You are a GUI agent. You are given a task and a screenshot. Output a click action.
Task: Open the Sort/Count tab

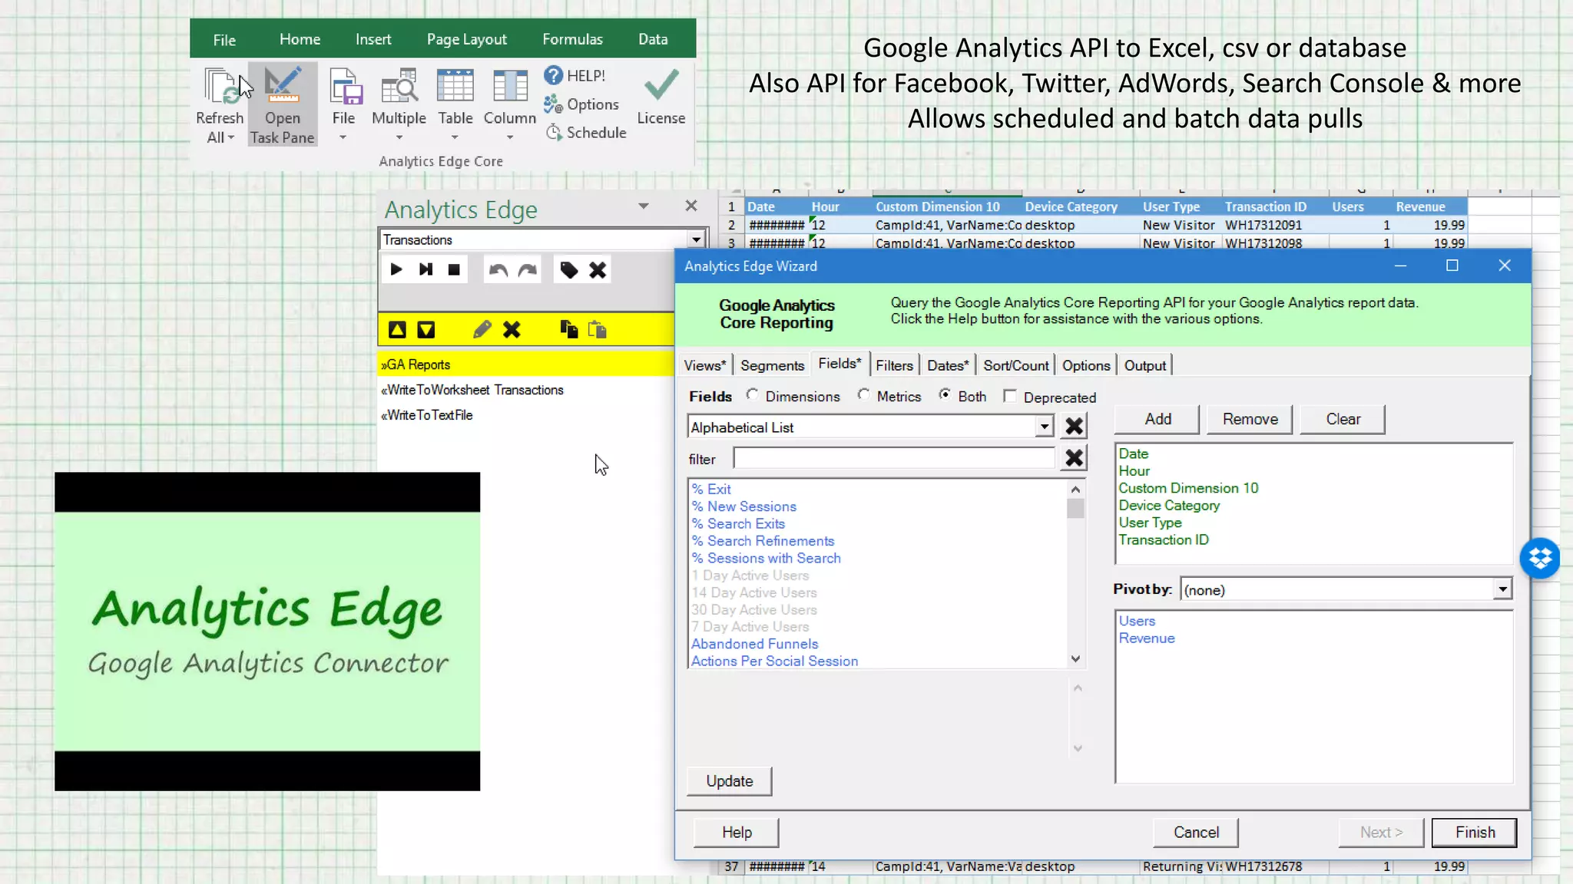(x=1015, y=365)
